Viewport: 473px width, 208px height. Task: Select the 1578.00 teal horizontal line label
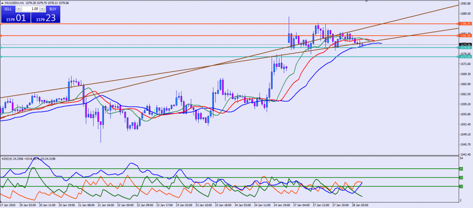(465, 48)
